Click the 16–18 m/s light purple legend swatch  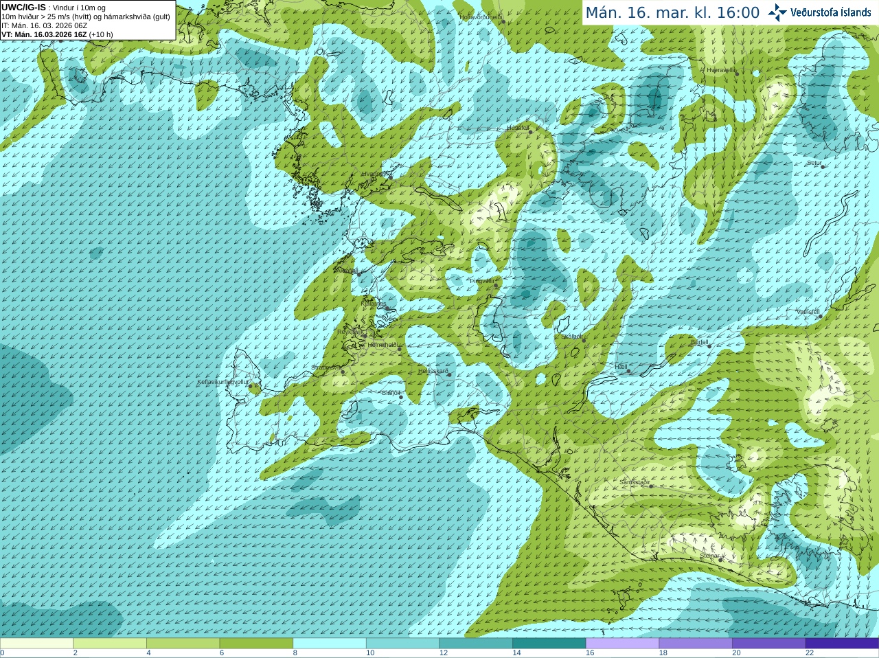623,644
